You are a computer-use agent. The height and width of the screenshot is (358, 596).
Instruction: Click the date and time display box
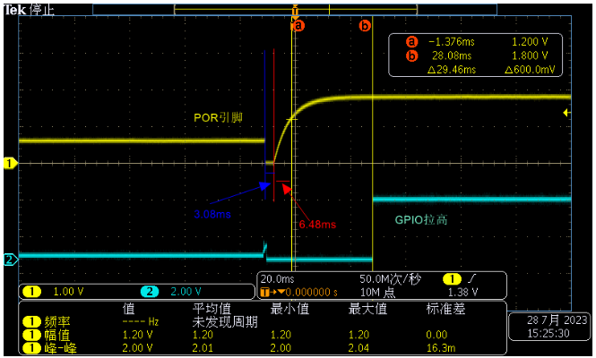549,327
